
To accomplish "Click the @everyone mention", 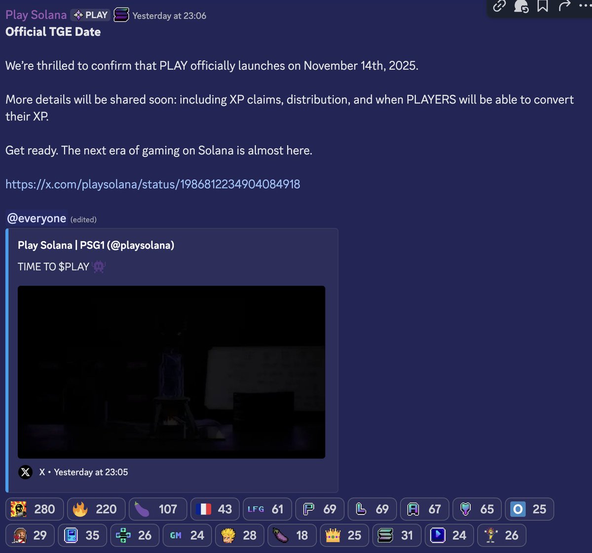I will [37, 218].
